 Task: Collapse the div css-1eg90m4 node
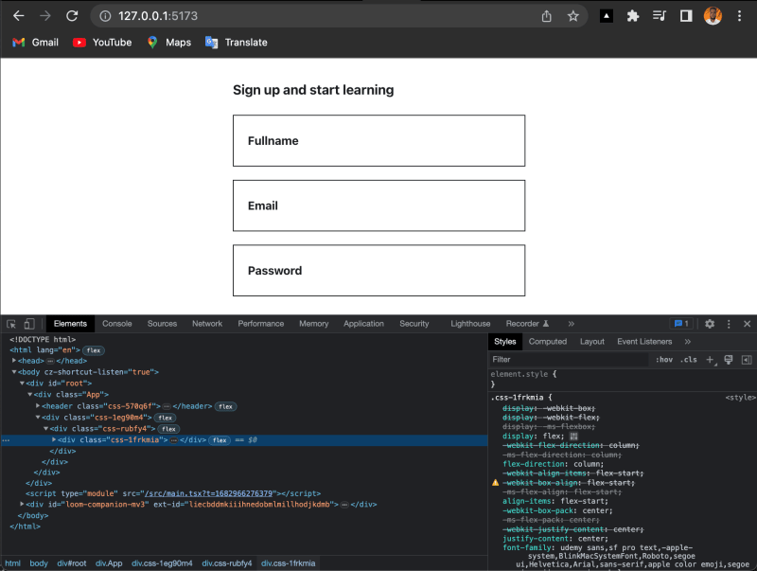point(38,417)
